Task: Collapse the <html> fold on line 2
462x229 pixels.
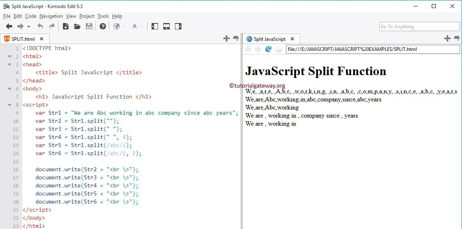Action: [x=9, y=57]
